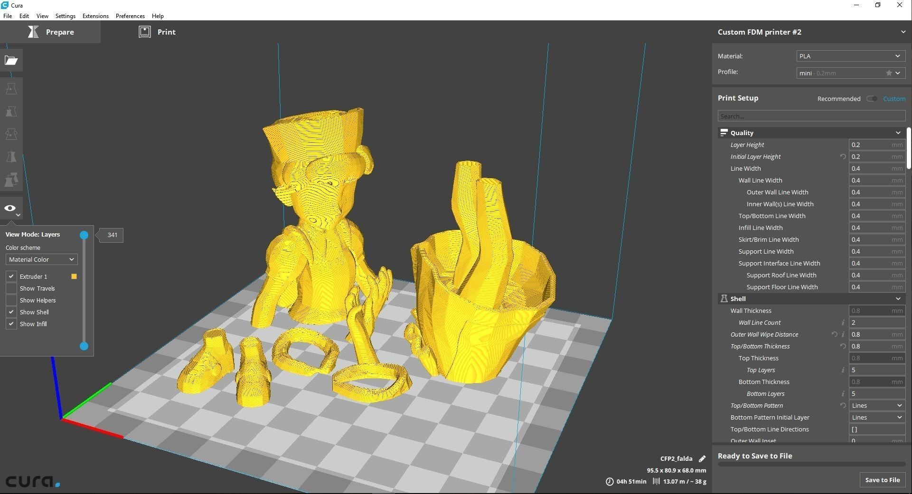Viewport: 912px width, 494px height.
Task: Open the Profile mini dropdown
Action: pyautogui.click(x=851, y=73)
